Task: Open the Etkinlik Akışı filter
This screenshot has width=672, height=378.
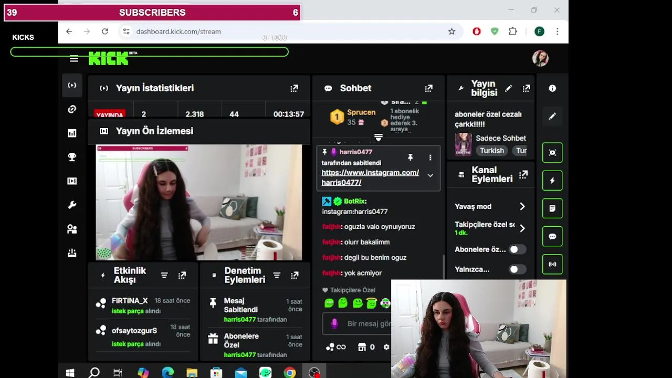Action: tap(164, 275)
